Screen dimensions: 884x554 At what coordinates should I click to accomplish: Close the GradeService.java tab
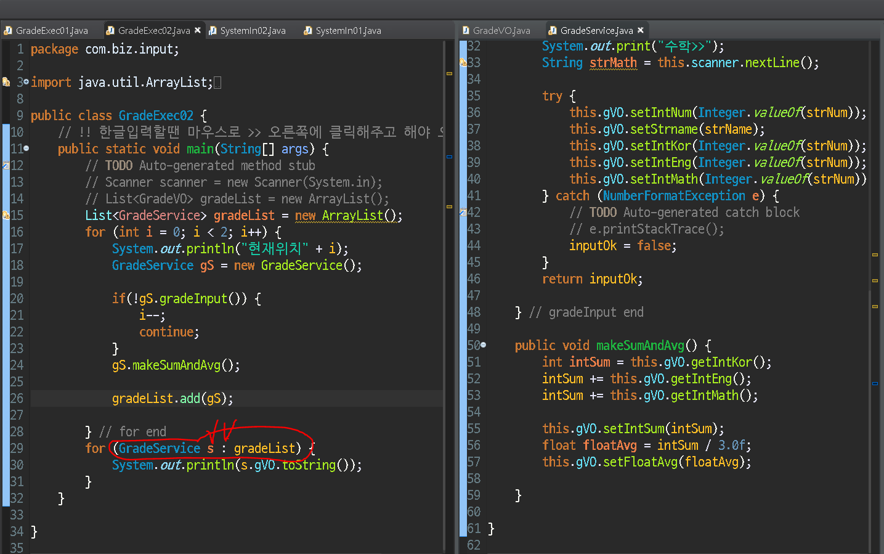click(641, 30)
